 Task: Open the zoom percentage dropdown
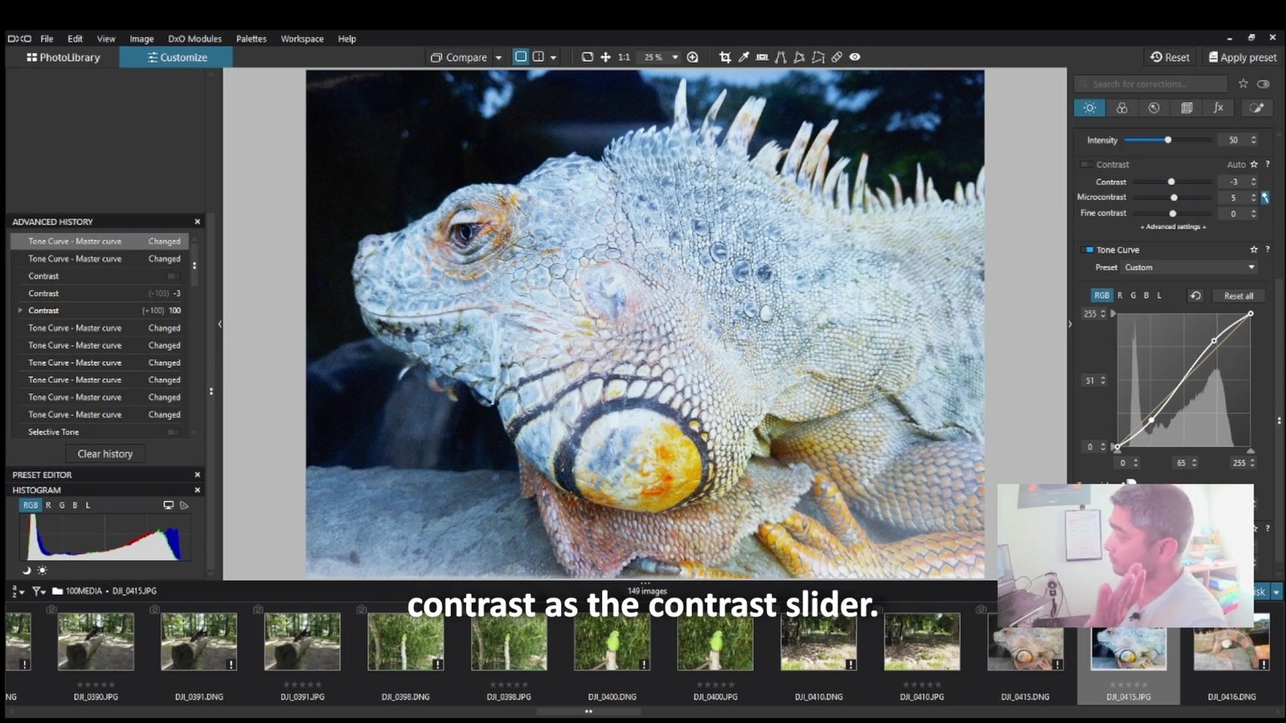tap(675, 57)
